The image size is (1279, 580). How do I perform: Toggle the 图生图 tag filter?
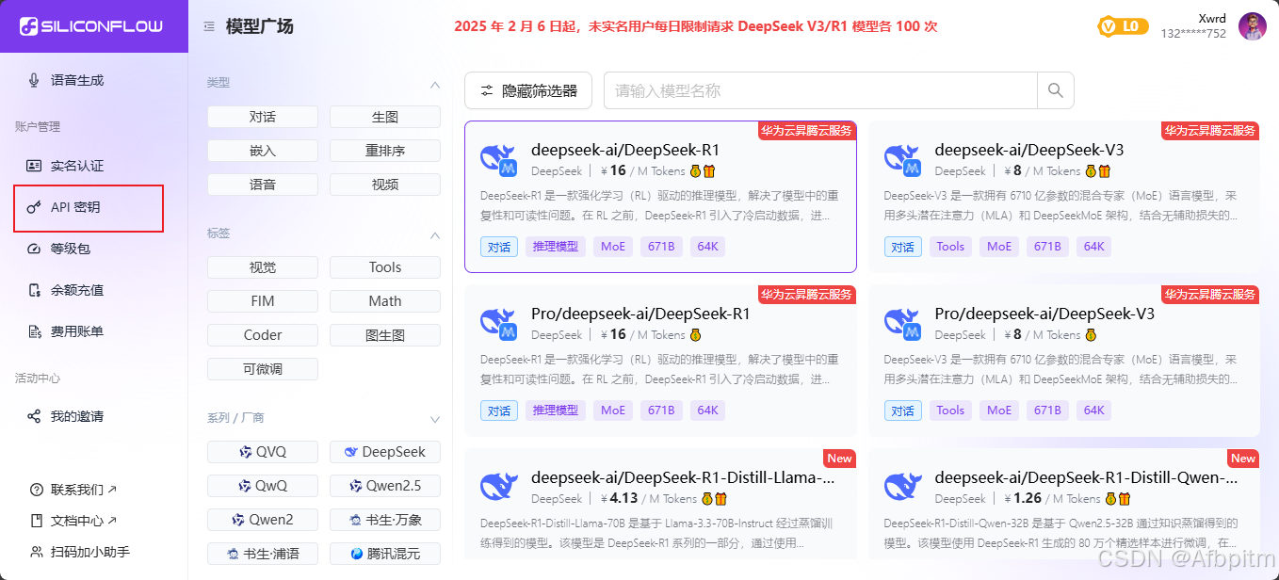[x=385, y=335]
